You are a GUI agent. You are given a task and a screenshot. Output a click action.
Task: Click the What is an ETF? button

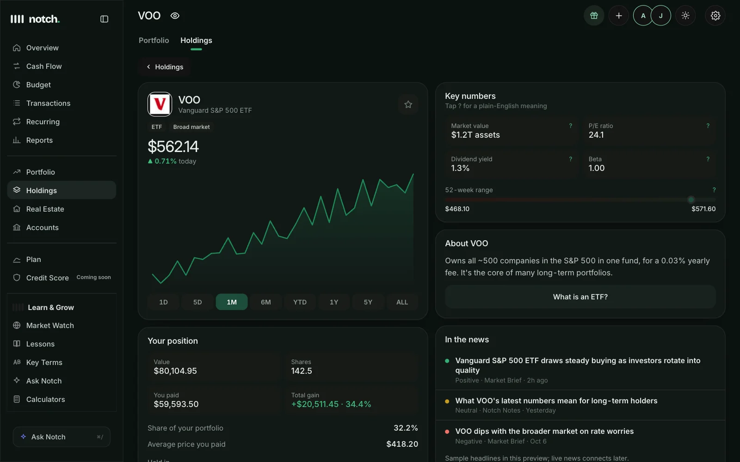(580, 297)
